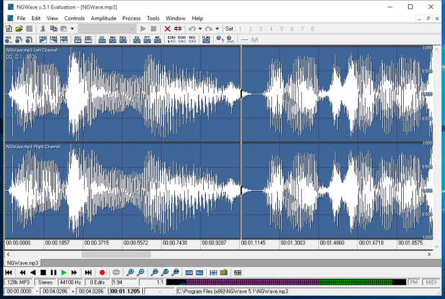The height and width of the screenshot is (299, 445).
Task: Toggle the PM status indicator
Action: [x=414, y=282]
